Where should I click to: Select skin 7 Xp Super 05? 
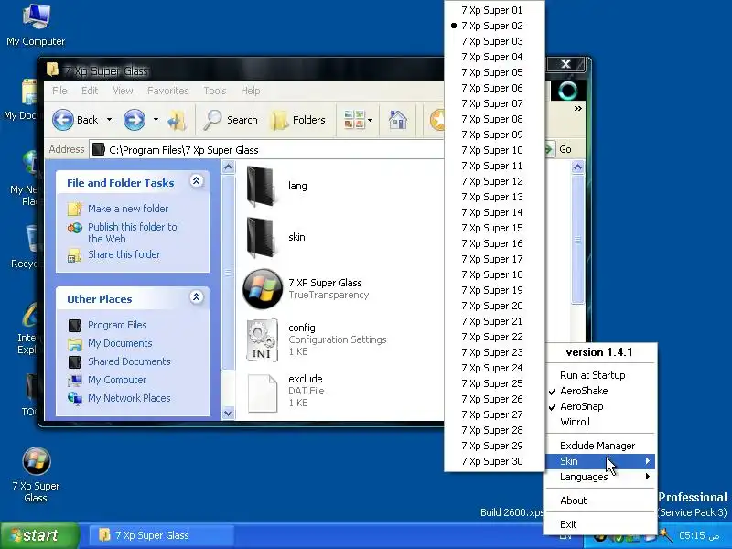tap(494, 72)
